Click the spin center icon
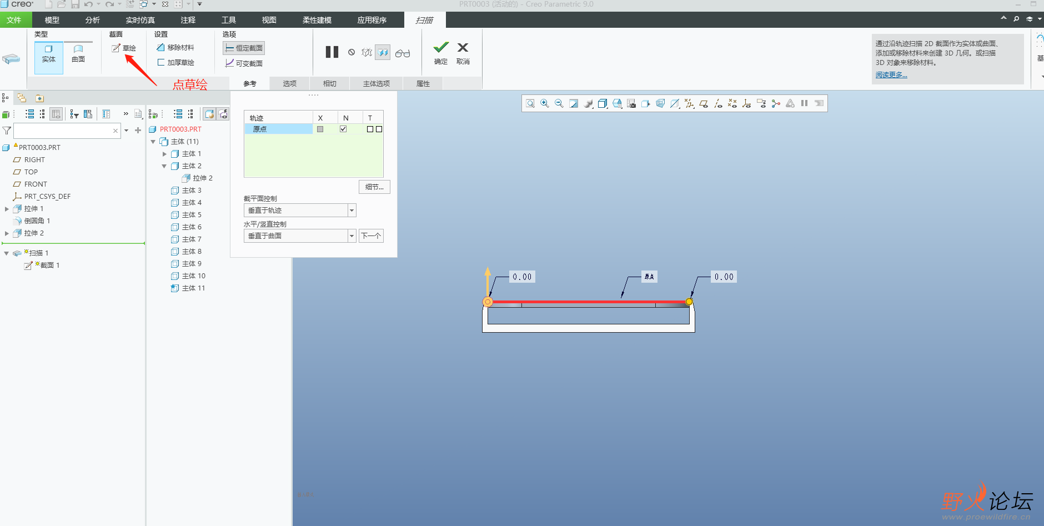Viewport: 1044px width, 526px height. 776,103
